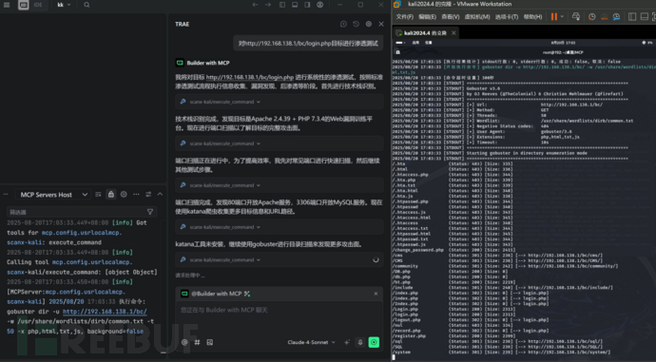Open the MCP Servers Host output dropdown
Viewport: 656px width, 362px height.
click(x=53, y=195)
